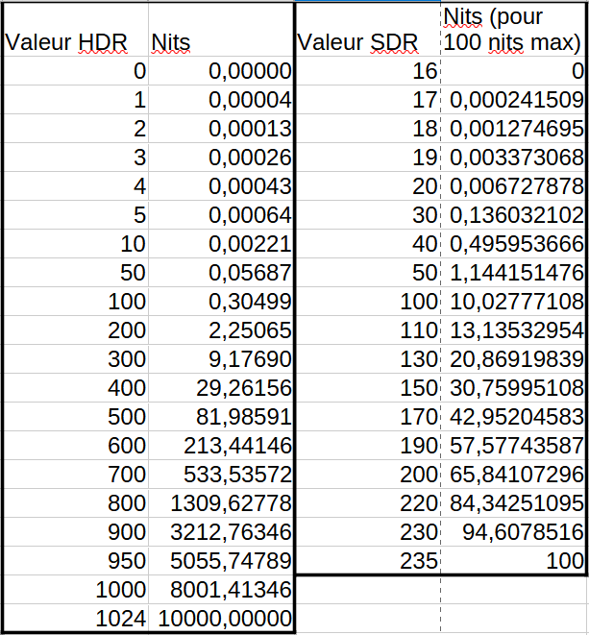Select the HDR value 1024 cell
Screen dimensions: 589x635
coord(75,619)
